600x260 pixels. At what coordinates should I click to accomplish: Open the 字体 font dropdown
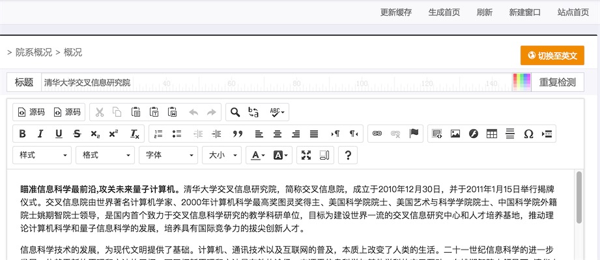(168, 155)
